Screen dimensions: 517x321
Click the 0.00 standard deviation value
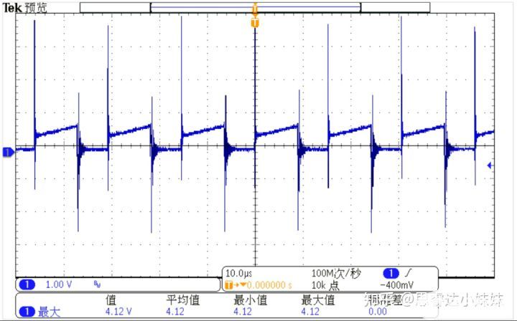click(378, 312)
